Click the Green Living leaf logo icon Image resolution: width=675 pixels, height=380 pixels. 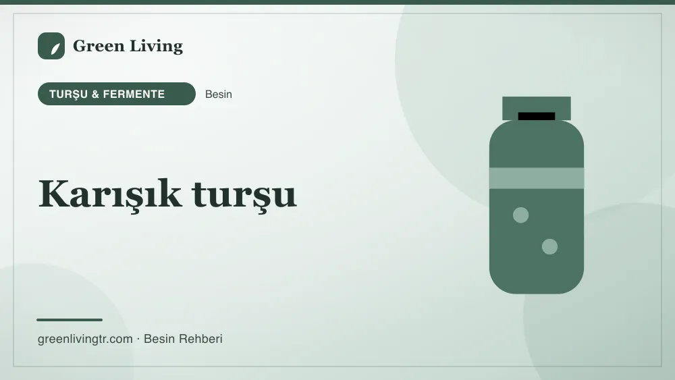[51, 46]
